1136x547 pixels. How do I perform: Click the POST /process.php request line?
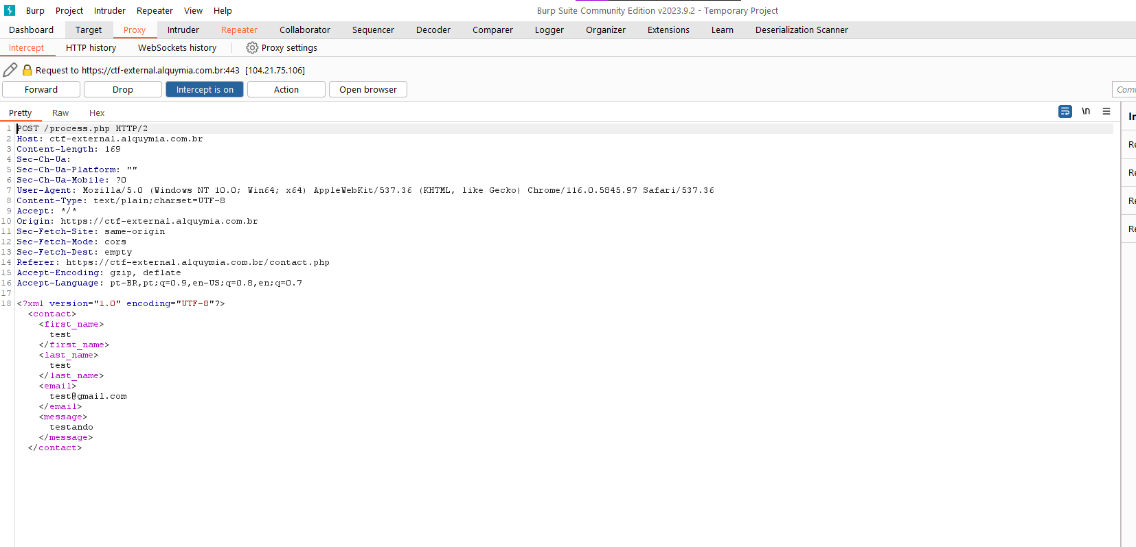point(82,128)
